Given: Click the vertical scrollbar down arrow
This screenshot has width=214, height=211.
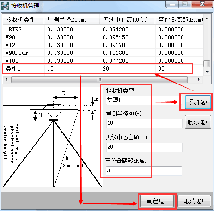Looking at the screenshot, I should point(207,72).
